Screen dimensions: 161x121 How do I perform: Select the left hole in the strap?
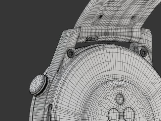pos(100,17)
